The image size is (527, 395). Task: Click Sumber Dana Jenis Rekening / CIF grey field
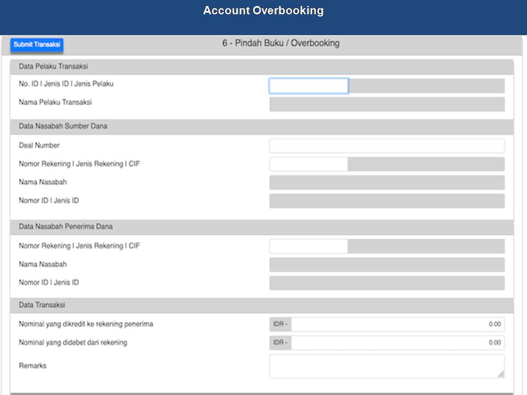coord(426,164)
